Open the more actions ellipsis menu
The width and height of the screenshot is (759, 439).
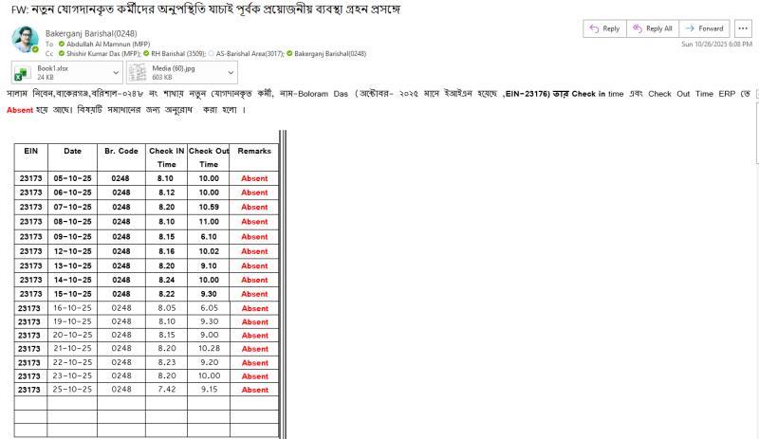[x=744, y=28]
